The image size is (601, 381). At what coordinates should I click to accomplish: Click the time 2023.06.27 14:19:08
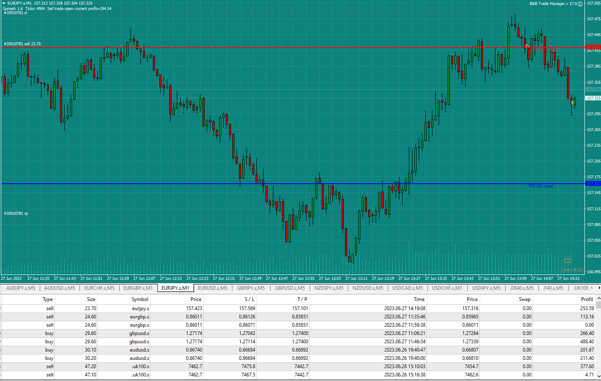click(x=405, y=308)
